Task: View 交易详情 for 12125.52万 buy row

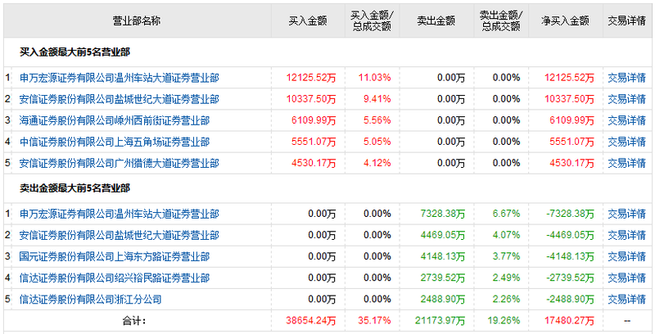Action: coord(626,79)
